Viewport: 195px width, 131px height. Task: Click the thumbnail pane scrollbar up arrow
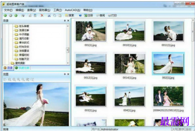[x=193, y=20]
